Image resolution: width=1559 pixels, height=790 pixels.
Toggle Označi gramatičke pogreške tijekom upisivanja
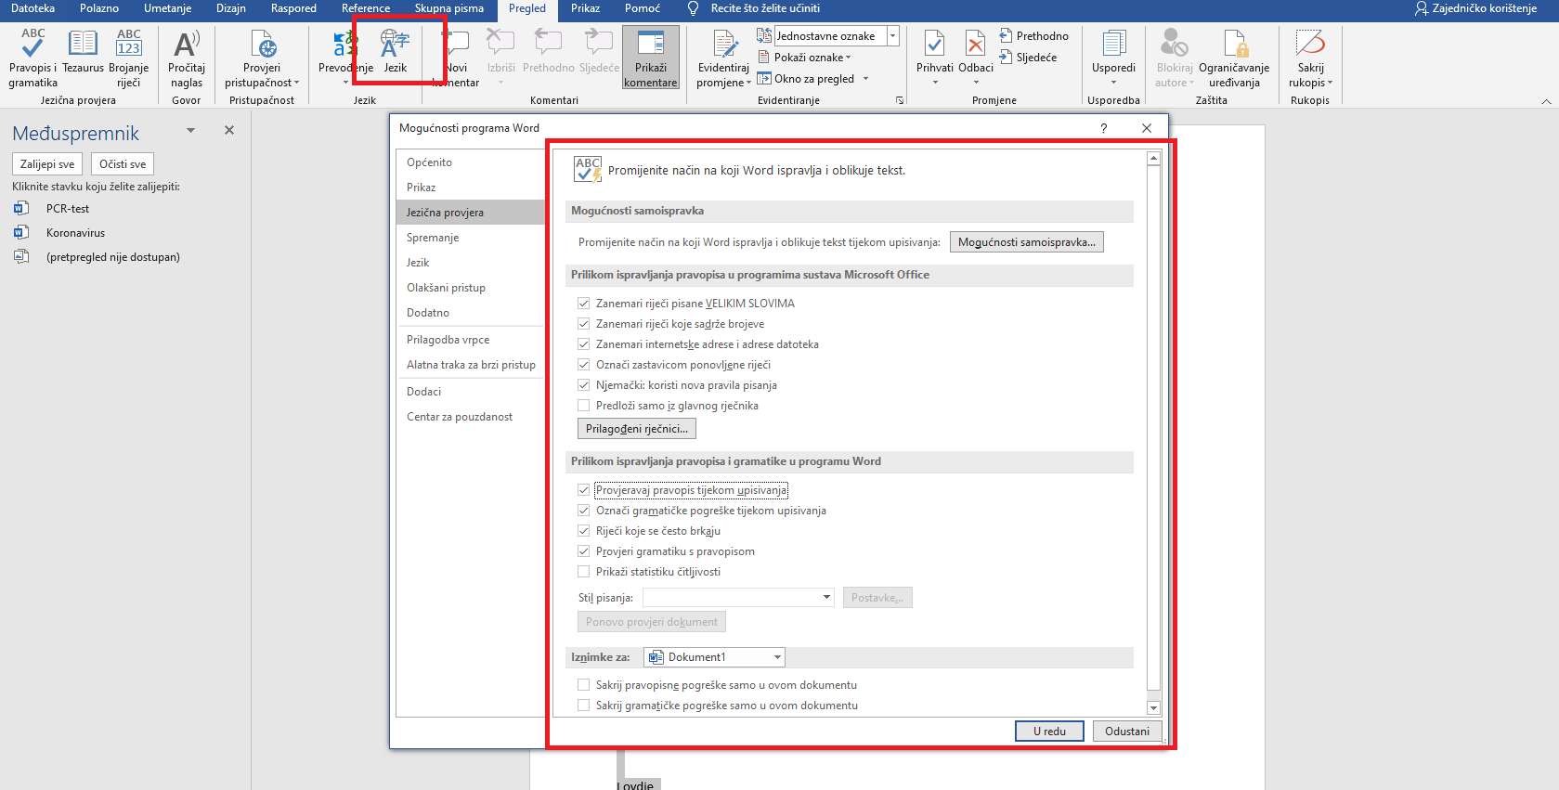pyautogui.click(x=584, y=511)
